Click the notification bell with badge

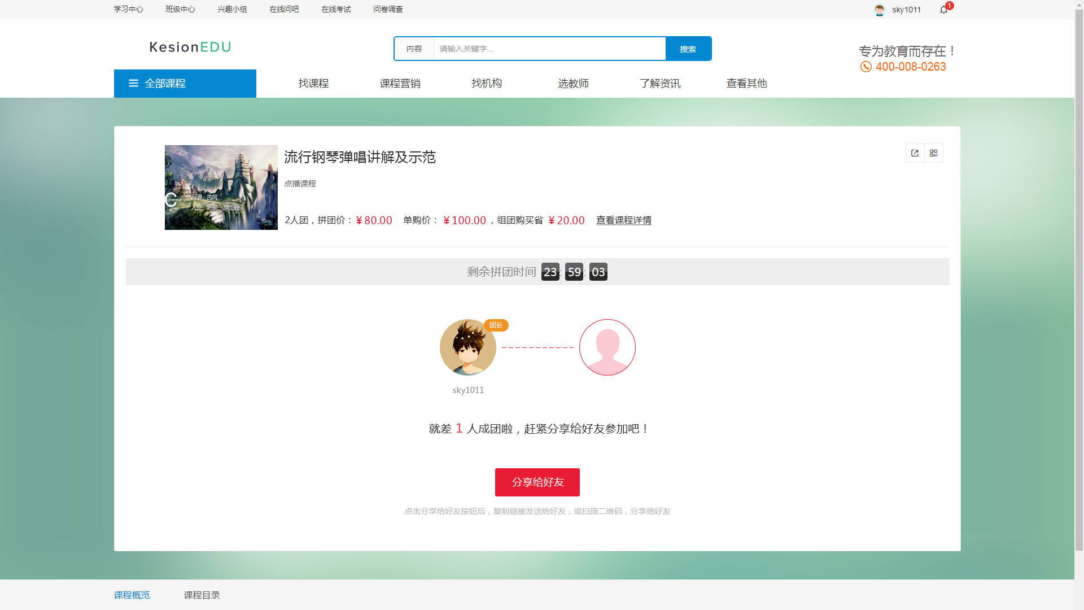click(x=942, y=10)
